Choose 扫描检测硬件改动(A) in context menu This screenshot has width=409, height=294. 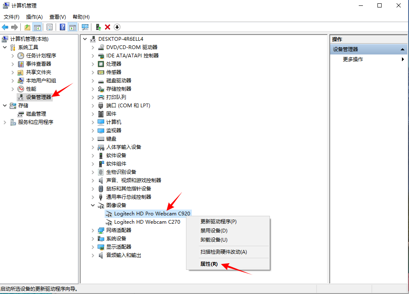coord(228,252)
